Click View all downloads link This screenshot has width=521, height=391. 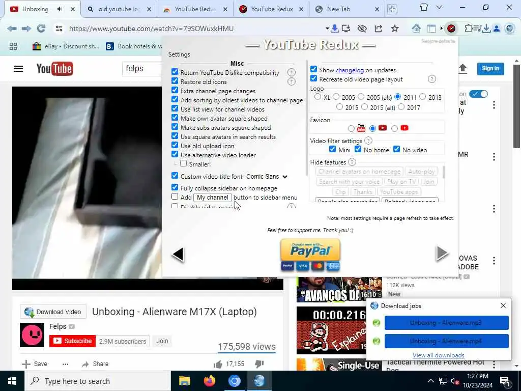[x=438, y=355]
